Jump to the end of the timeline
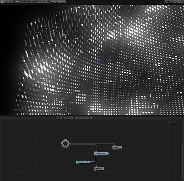The height and width of the screenshot is (181, 184). tap(91, 118)
